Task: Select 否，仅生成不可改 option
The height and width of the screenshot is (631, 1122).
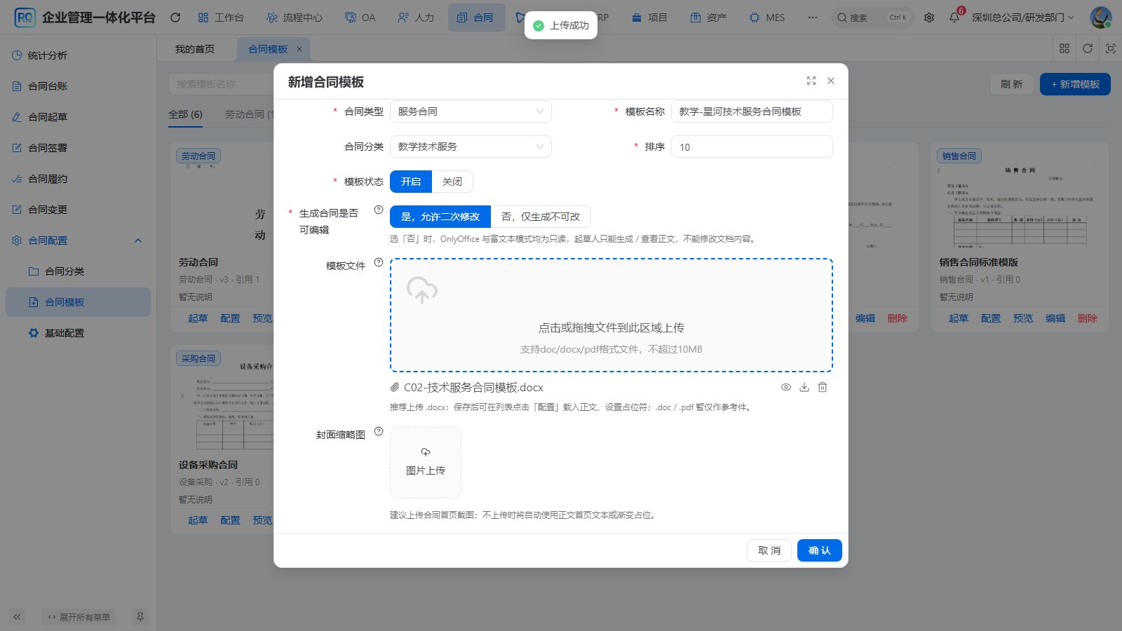Action: tap(541, 217)
